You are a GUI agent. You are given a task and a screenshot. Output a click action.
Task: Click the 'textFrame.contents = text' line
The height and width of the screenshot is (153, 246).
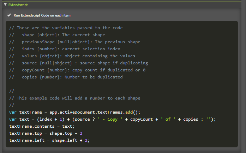(39, 126)
